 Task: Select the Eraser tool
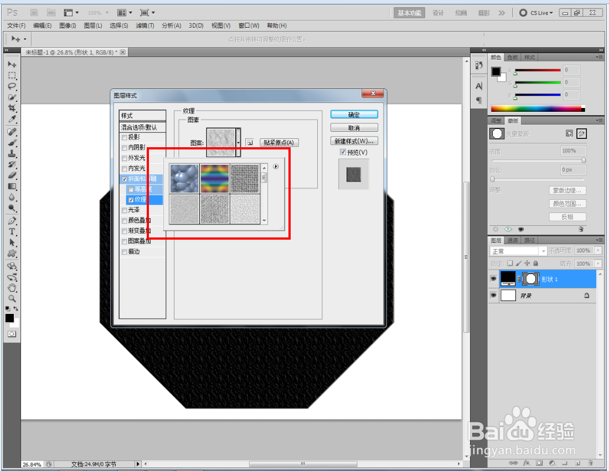12,175
